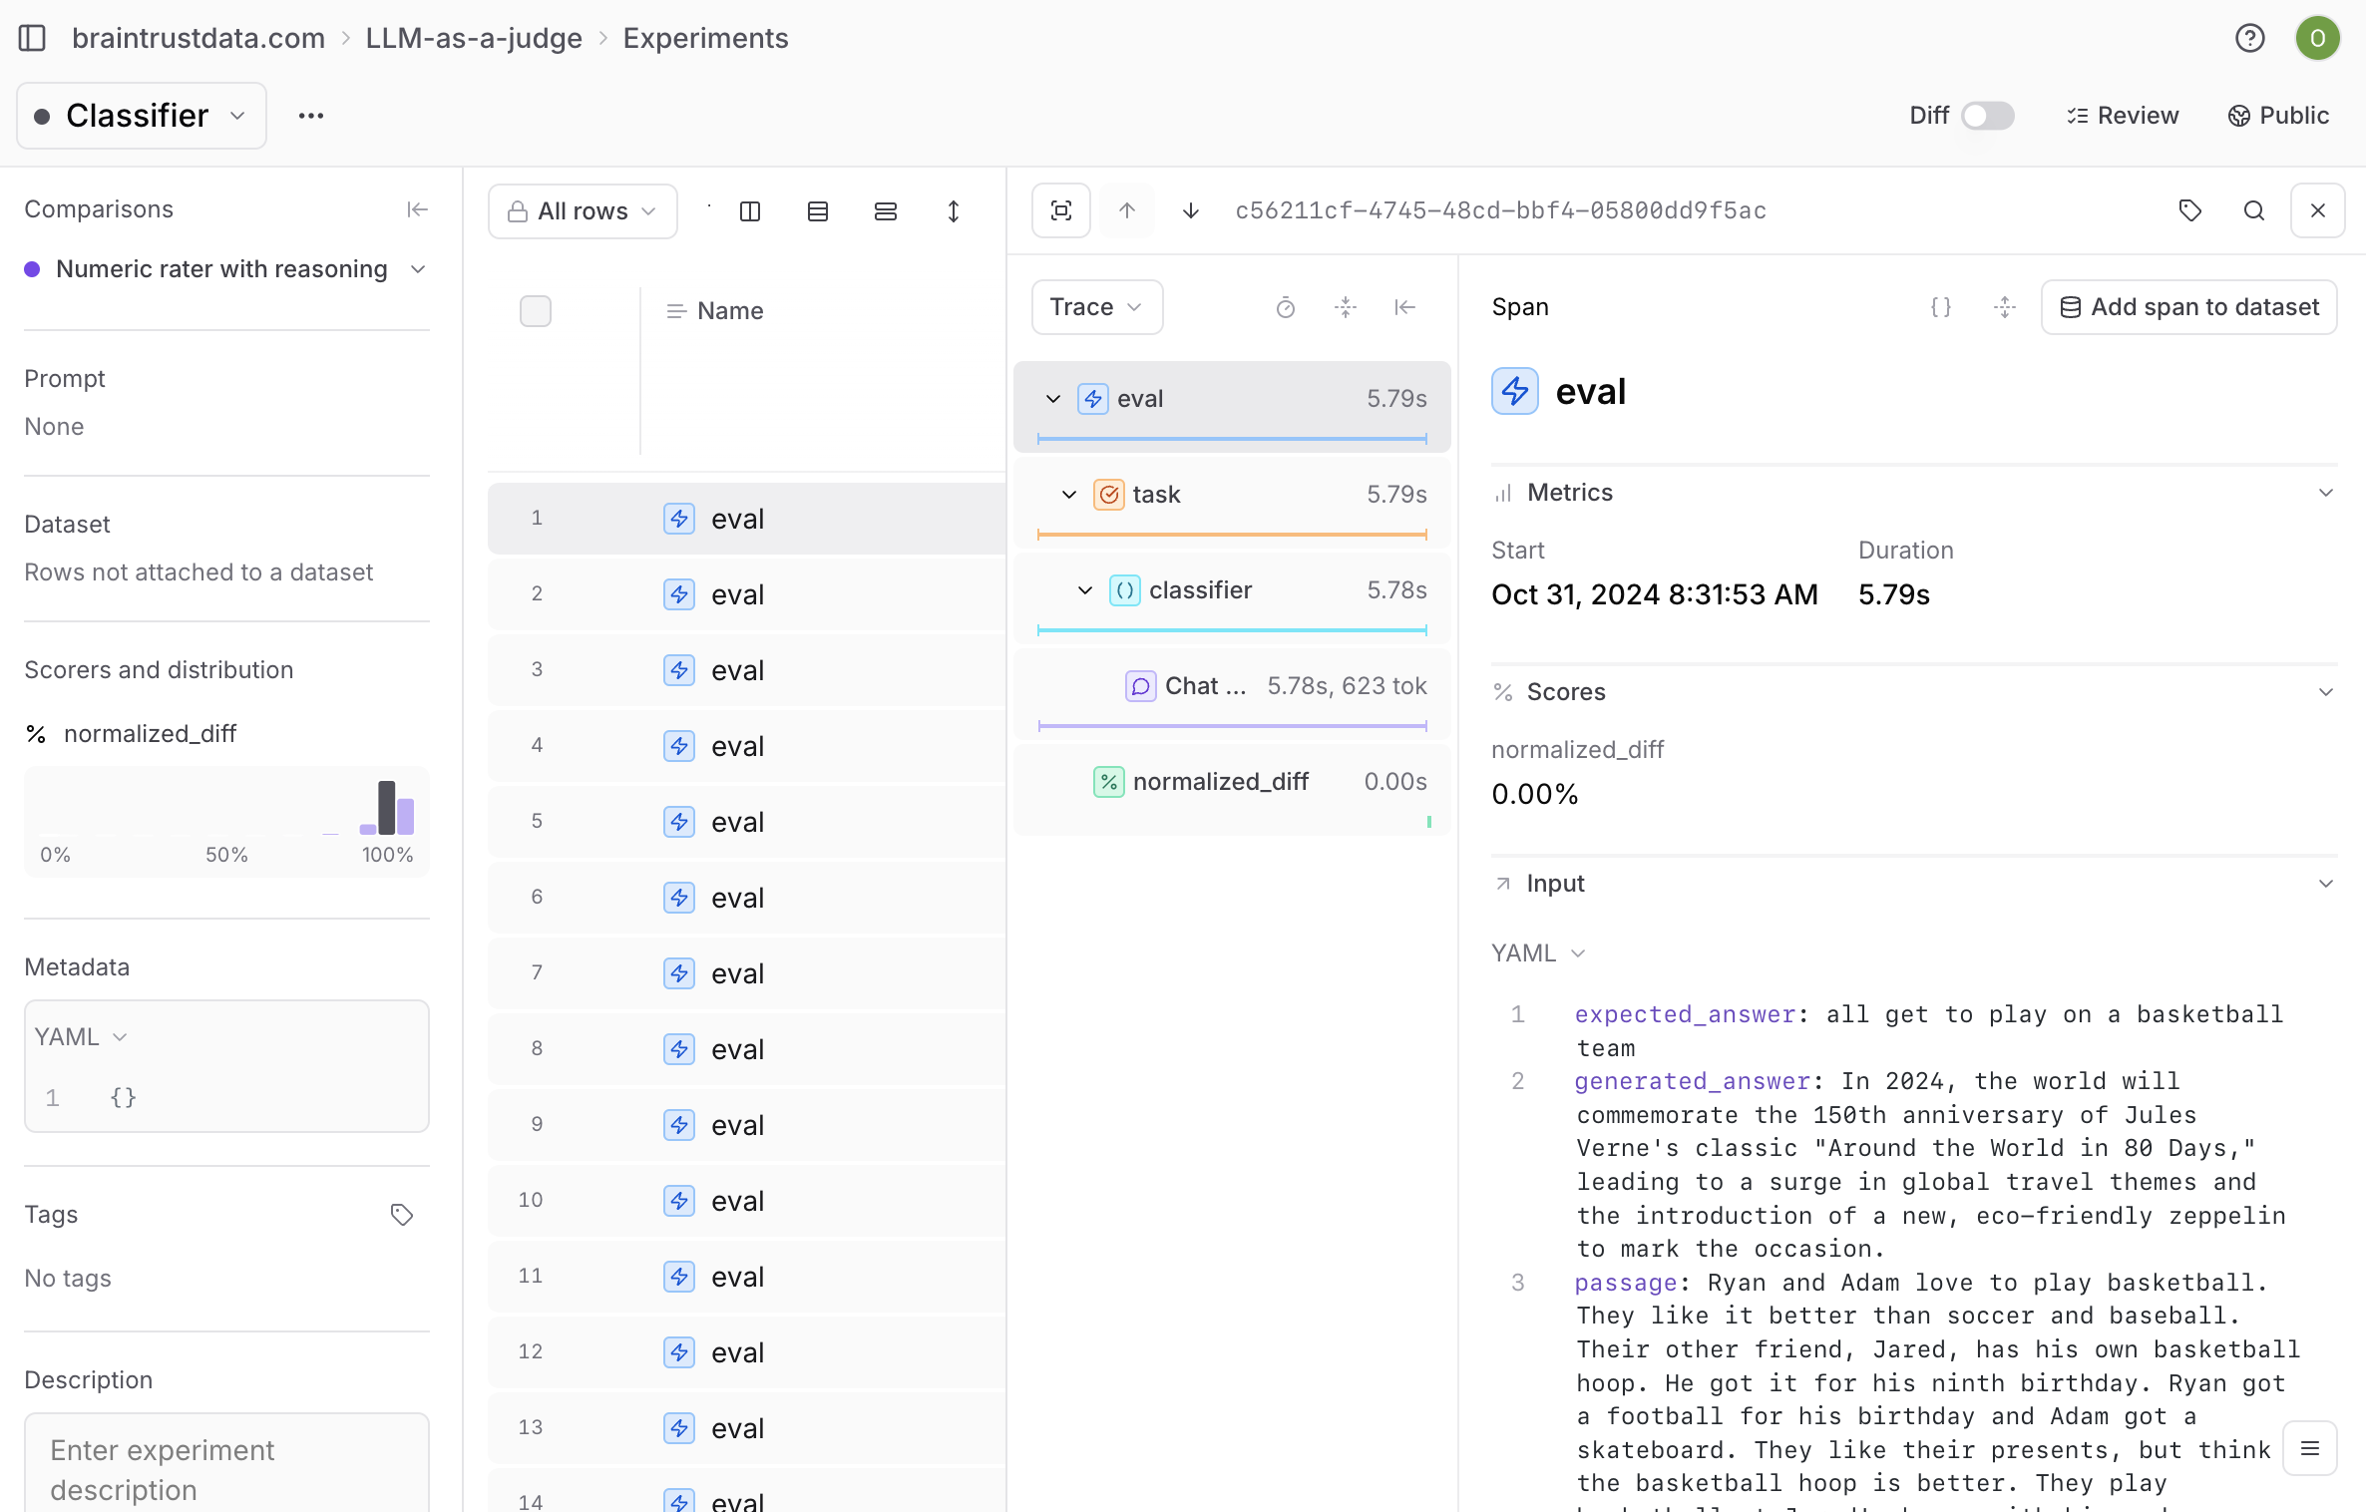2366x1512 pixels.
Task: Check the select-all rows checkbox
Action: click(536, 311)
